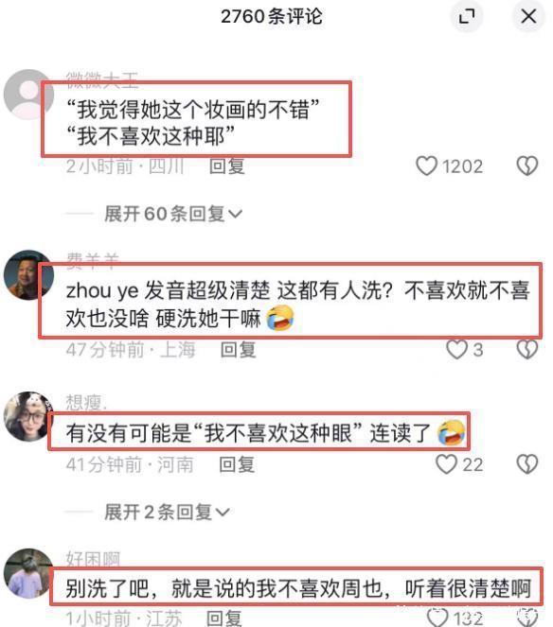This screenshot has width=553, height=627.
Task: Open the 好困啊 username profile
Action: pos(93,559)
